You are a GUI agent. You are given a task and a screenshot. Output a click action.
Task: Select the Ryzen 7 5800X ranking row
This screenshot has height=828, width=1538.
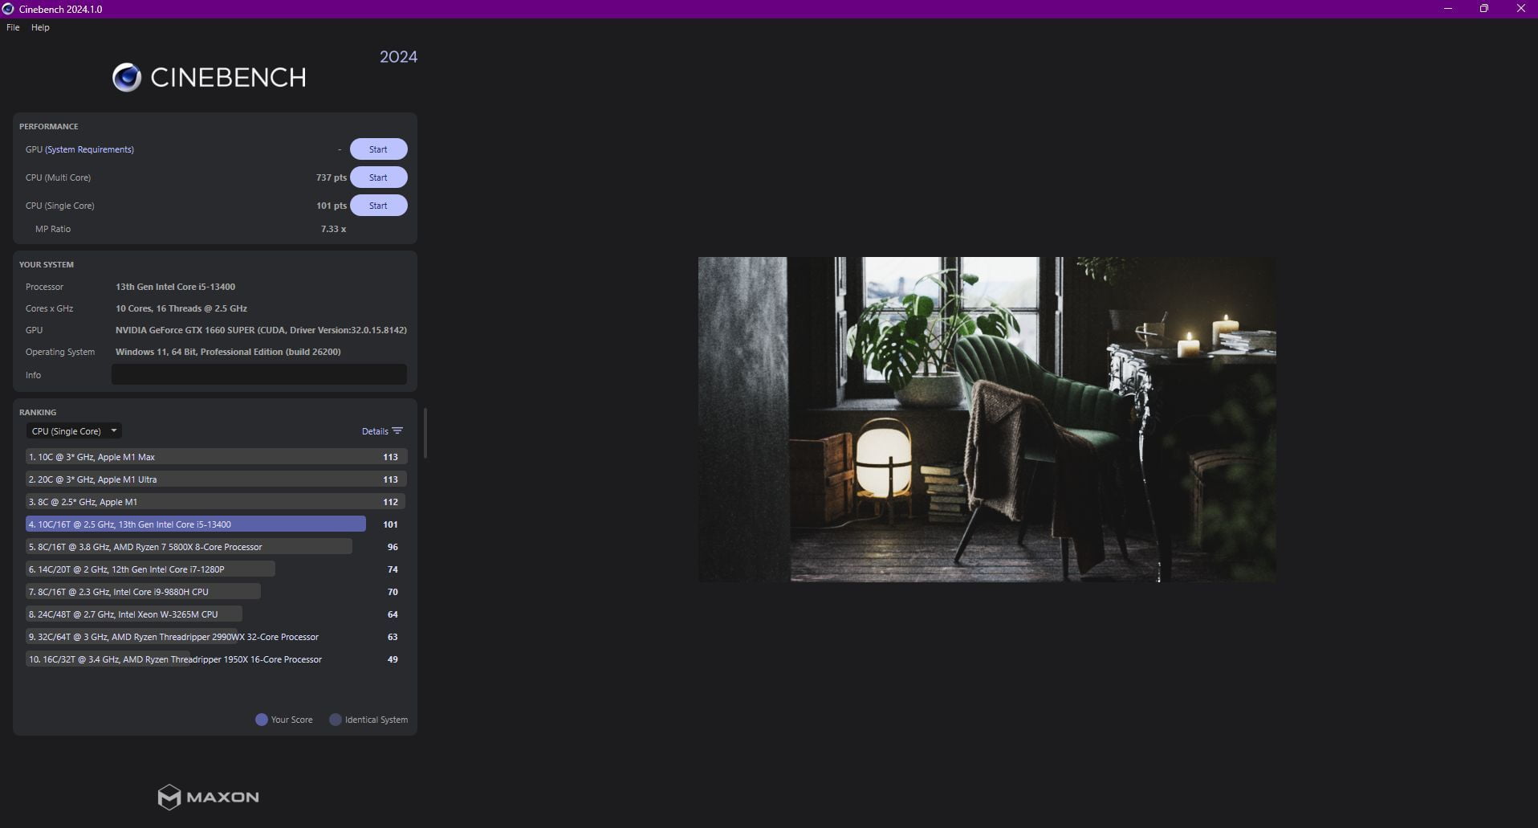216,547
